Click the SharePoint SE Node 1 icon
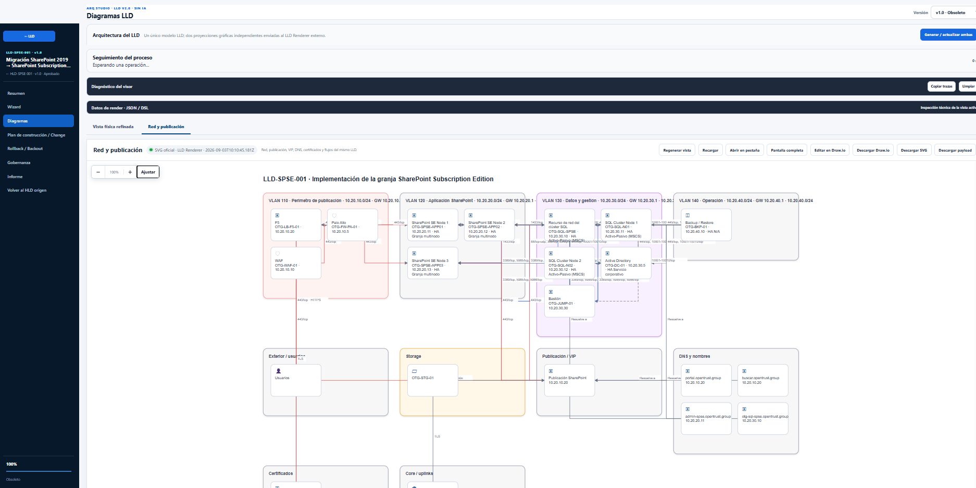This screenshot has width=976, height=488. (x=414, y=215)
